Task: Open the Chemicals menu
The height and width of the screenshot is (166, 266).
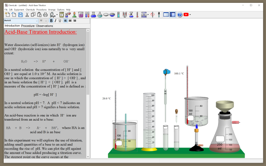Action: pyautogui.click(x=30, y=9)
